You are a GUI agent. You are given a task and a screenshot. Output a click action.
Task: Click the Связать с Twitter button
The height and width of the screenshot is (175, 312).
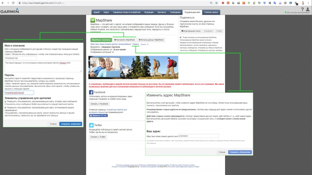coord(98,137)
